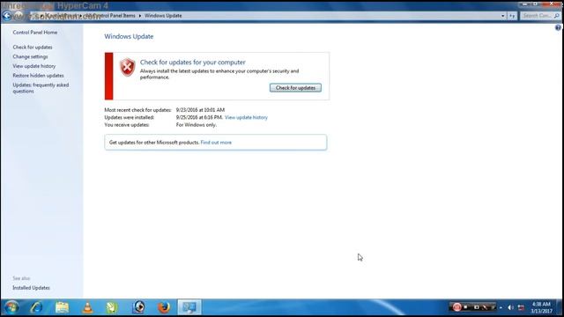Screen dimensions: 564x317
Task: Launch Firefox from the taskbar
Action: [x=164, y=307]
